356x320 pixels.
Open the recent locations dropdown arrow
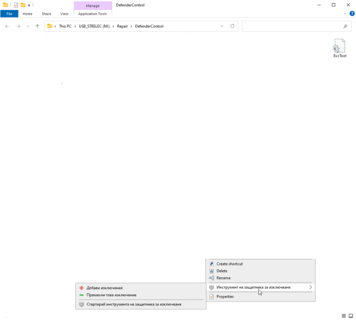(28, 26)
